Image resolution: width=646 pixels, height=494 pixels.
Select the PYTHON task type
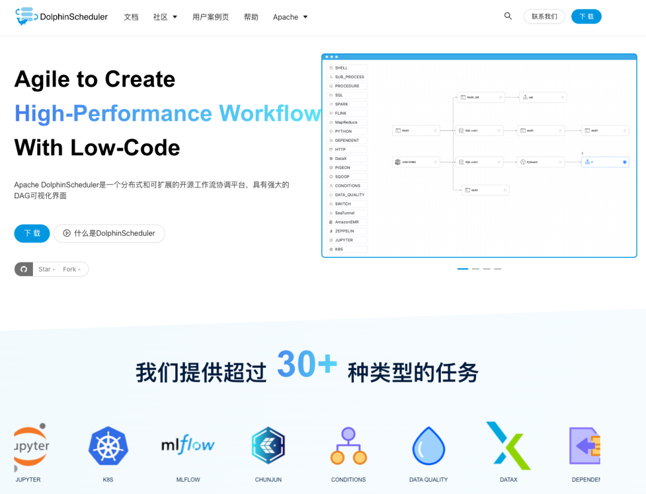(345, 131)
